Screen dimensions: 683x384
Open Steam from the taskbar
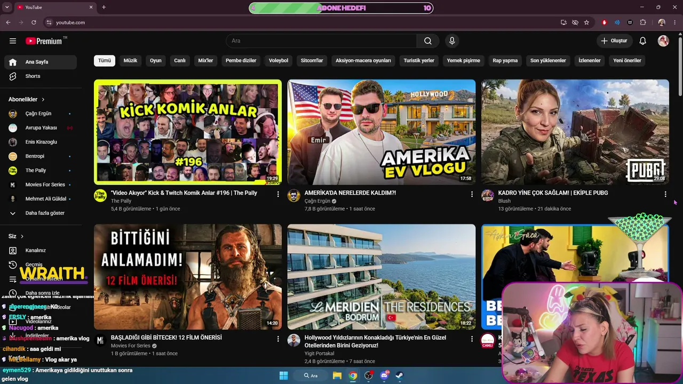400,375
